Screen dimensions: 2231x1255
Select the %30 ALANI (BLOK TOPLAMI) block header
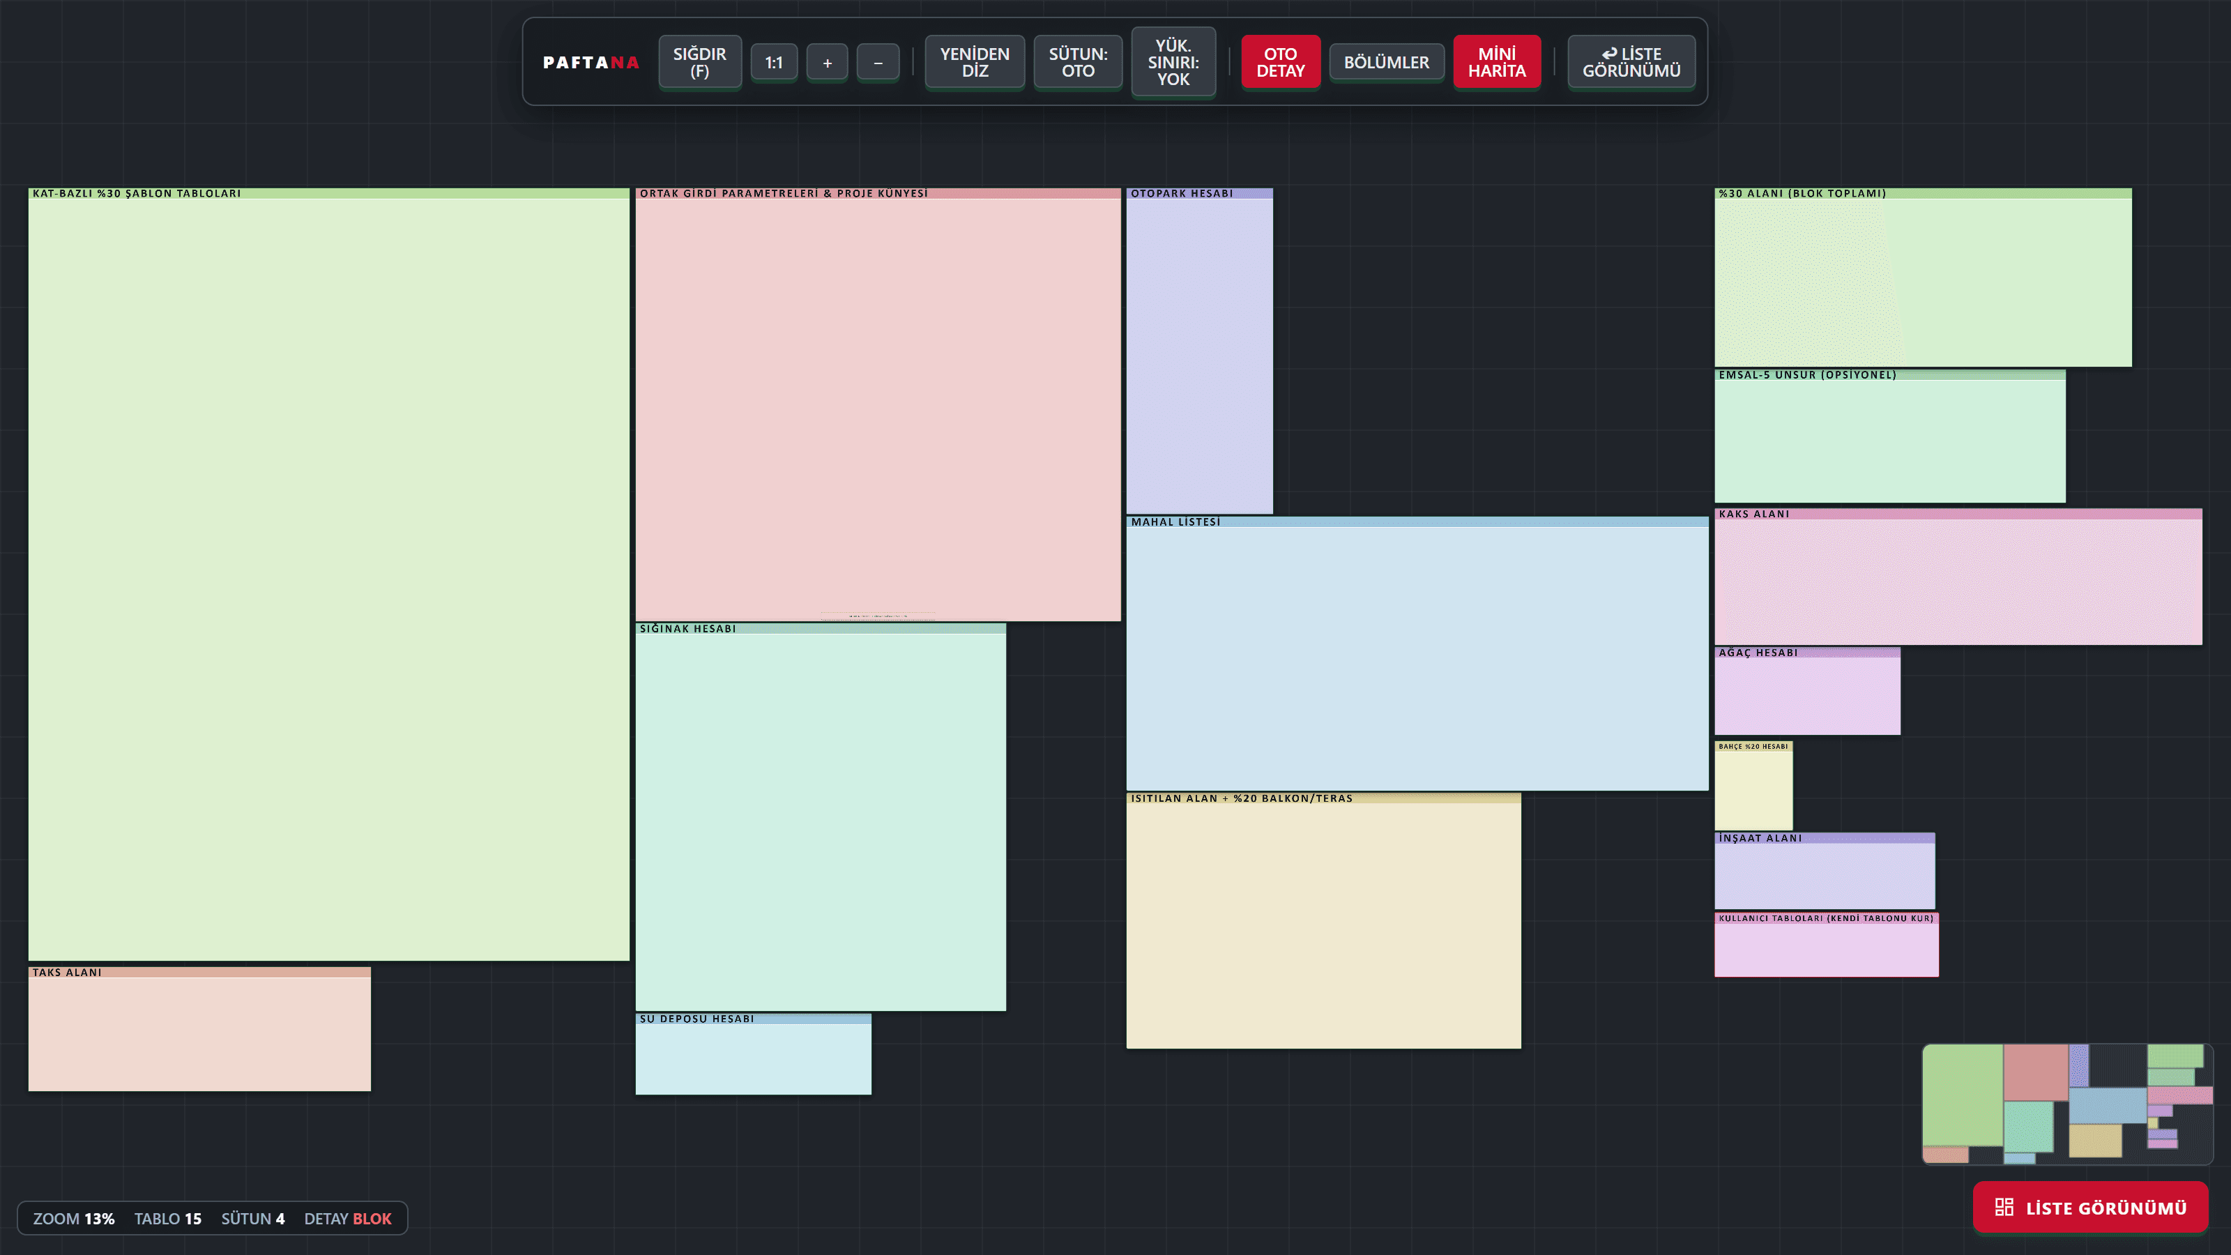click(1924, 193)
